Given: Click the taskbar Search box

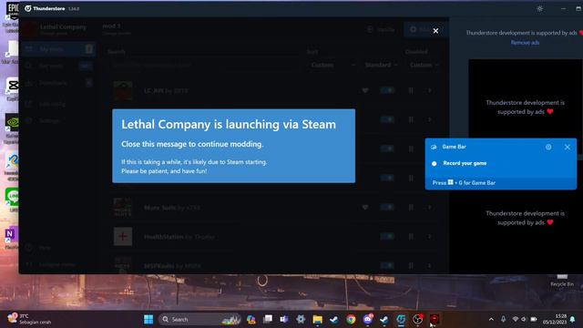Looking at the screenshot, I should point(200,319).
